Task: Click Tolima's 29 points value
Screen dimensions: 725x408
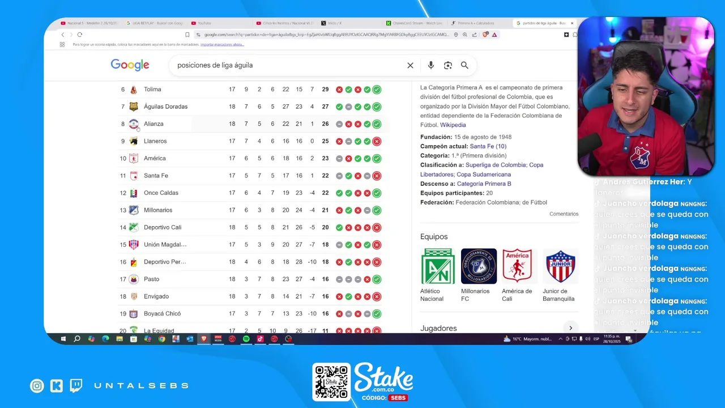Action: point(325,90)
